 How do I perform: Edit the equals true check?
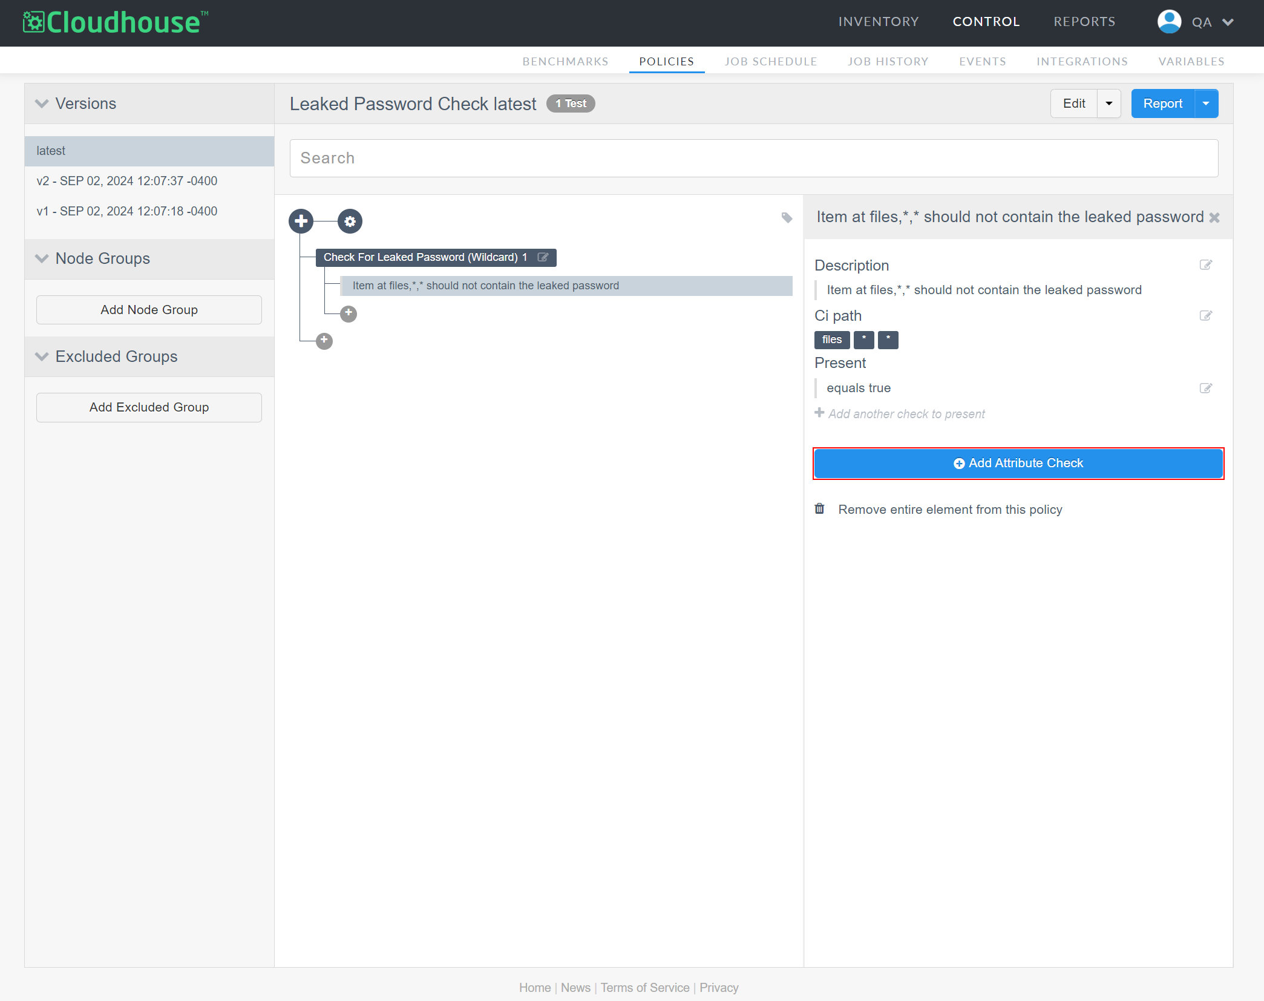[x=1206, y=388]
